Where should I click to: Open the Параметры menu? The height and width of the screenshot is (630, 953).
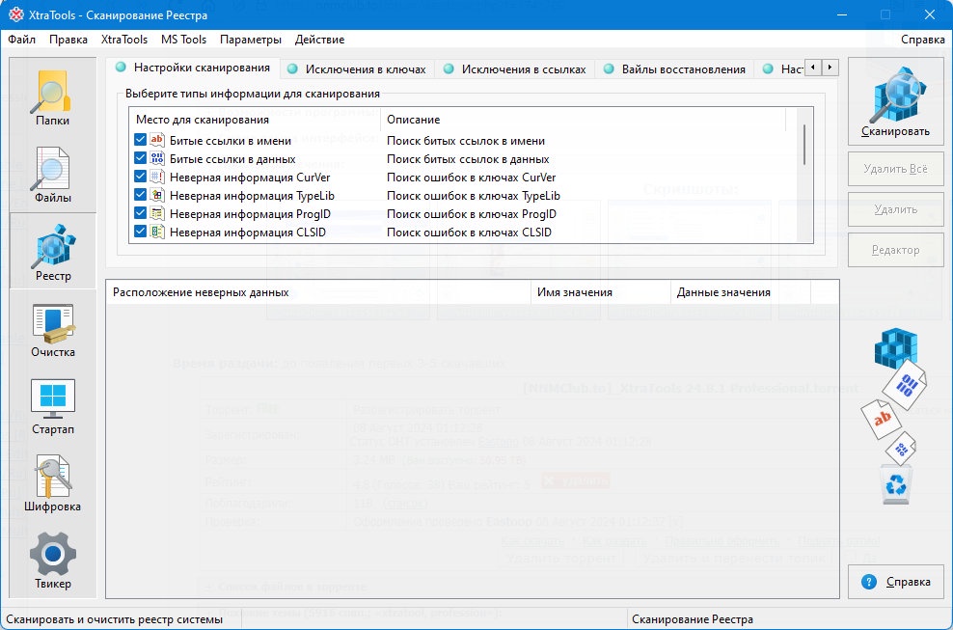click(251, 40)
